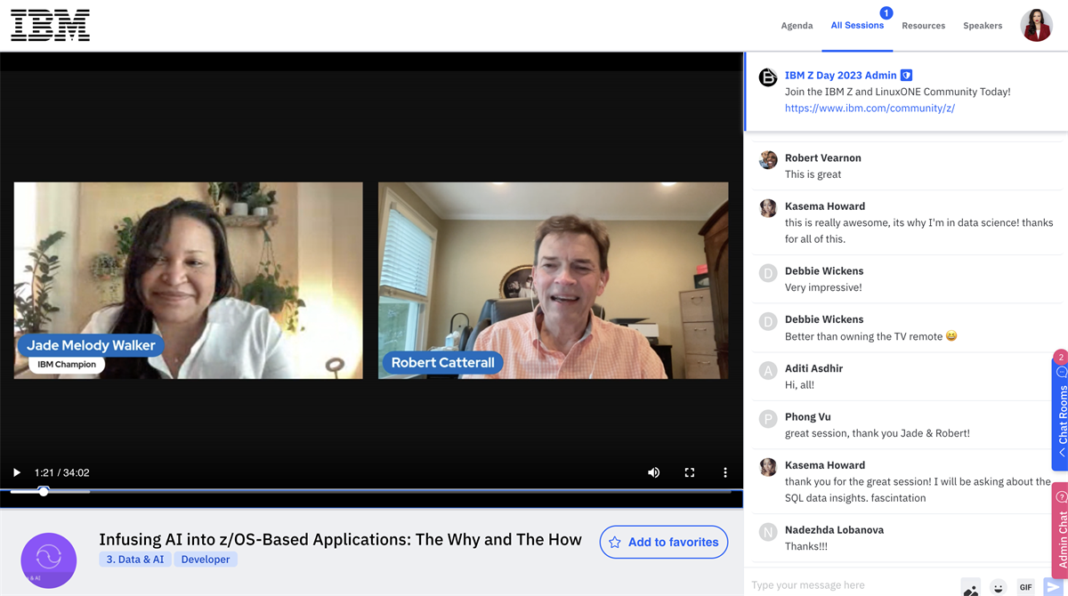Star the session with Add to favorites
This screenshot has height=596, width=1068.
click(663, 542)
